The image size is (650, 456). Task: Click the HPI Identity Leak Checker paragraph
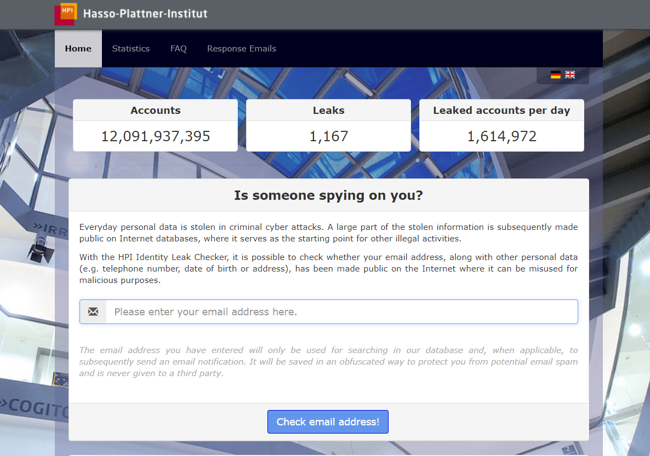coord(328,269)
